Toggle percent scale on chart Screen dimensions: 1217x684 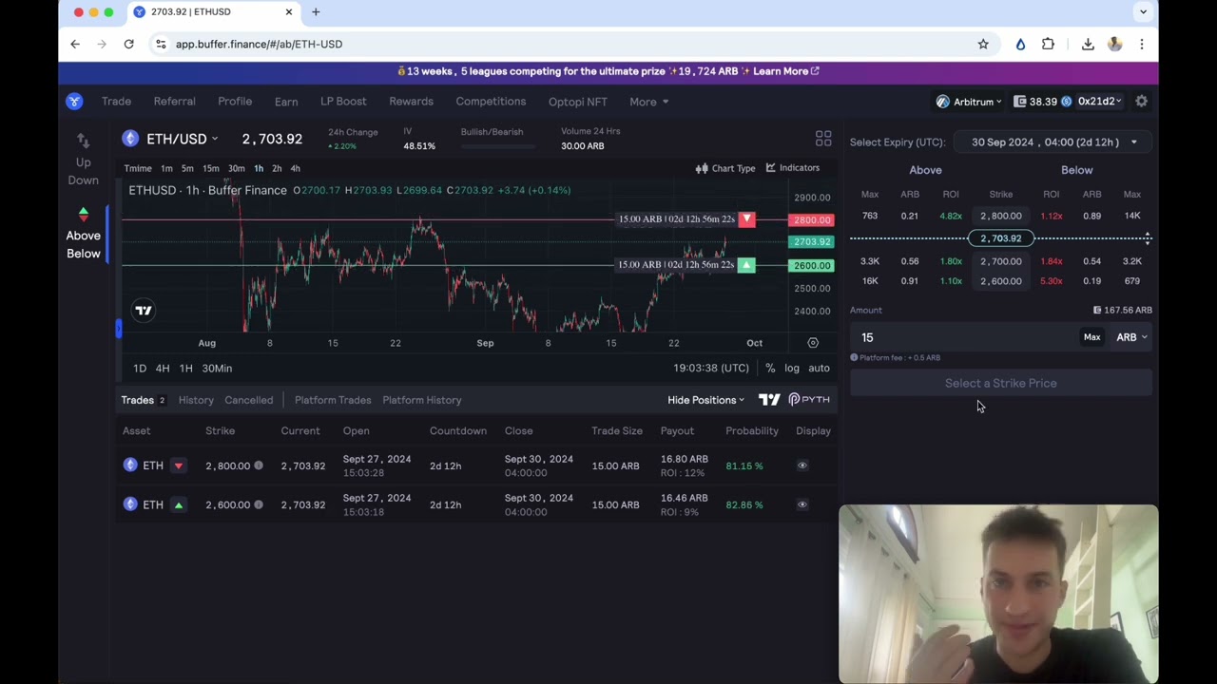pyautogui.click(x=770, y=369)
